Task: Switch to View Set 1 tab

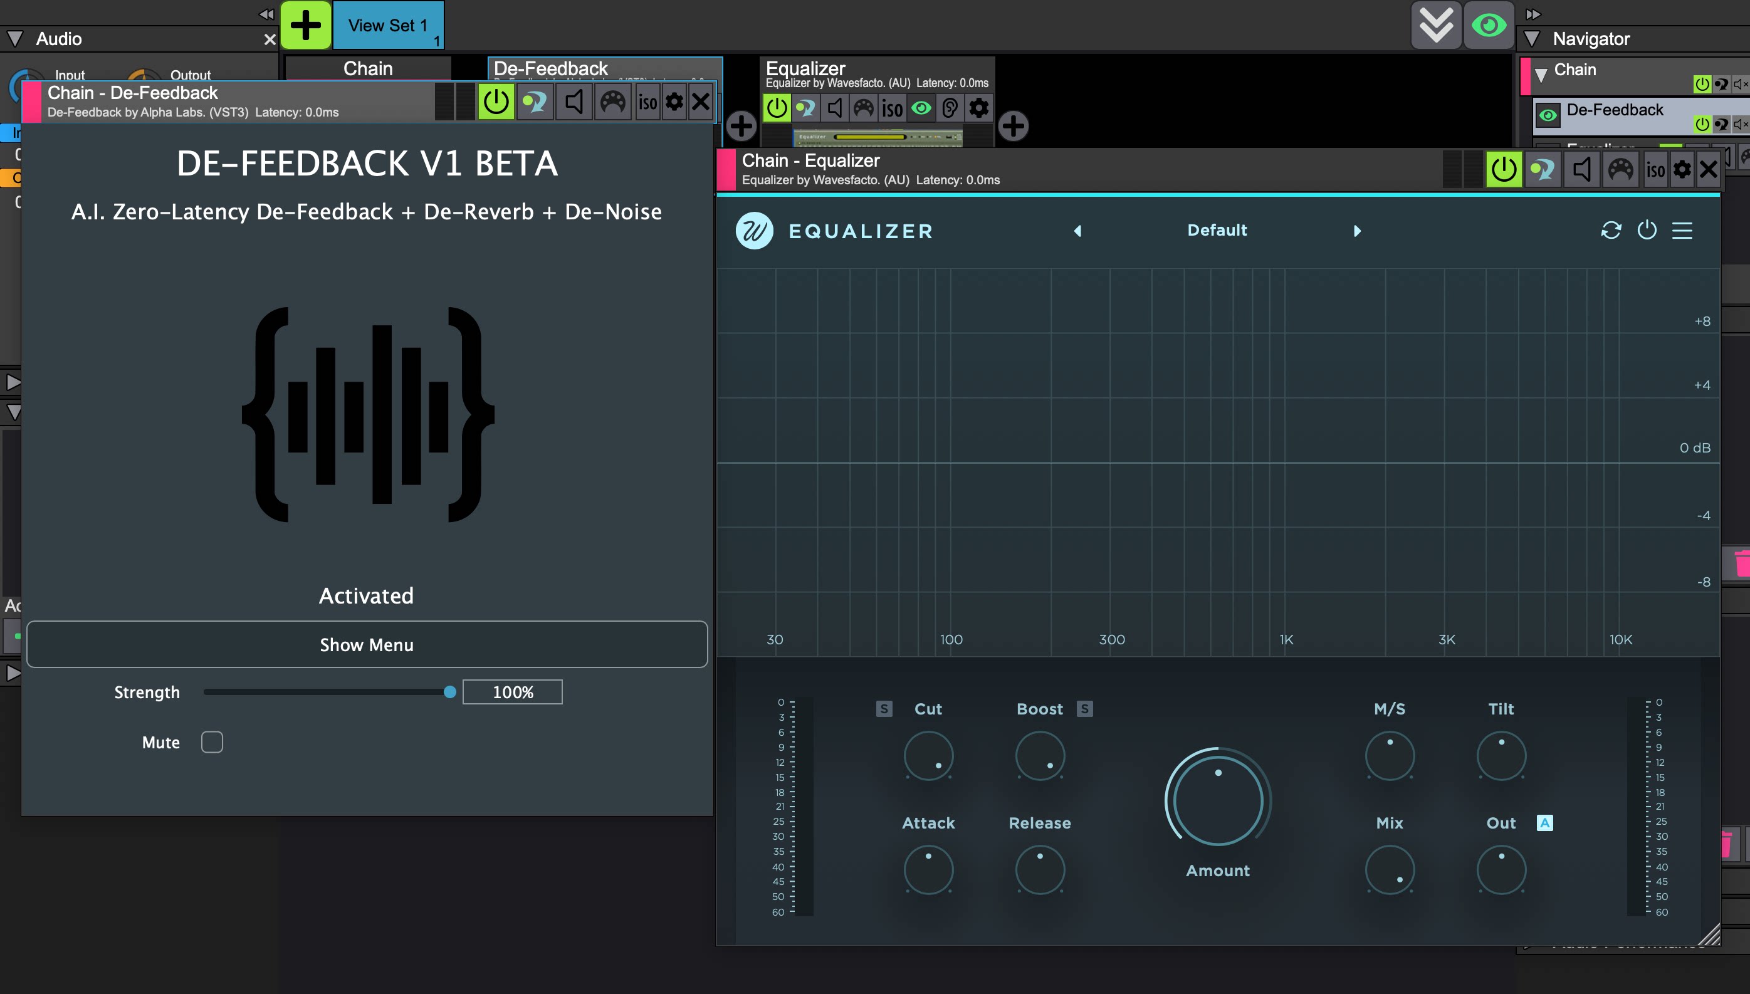Action: point(388,25)
